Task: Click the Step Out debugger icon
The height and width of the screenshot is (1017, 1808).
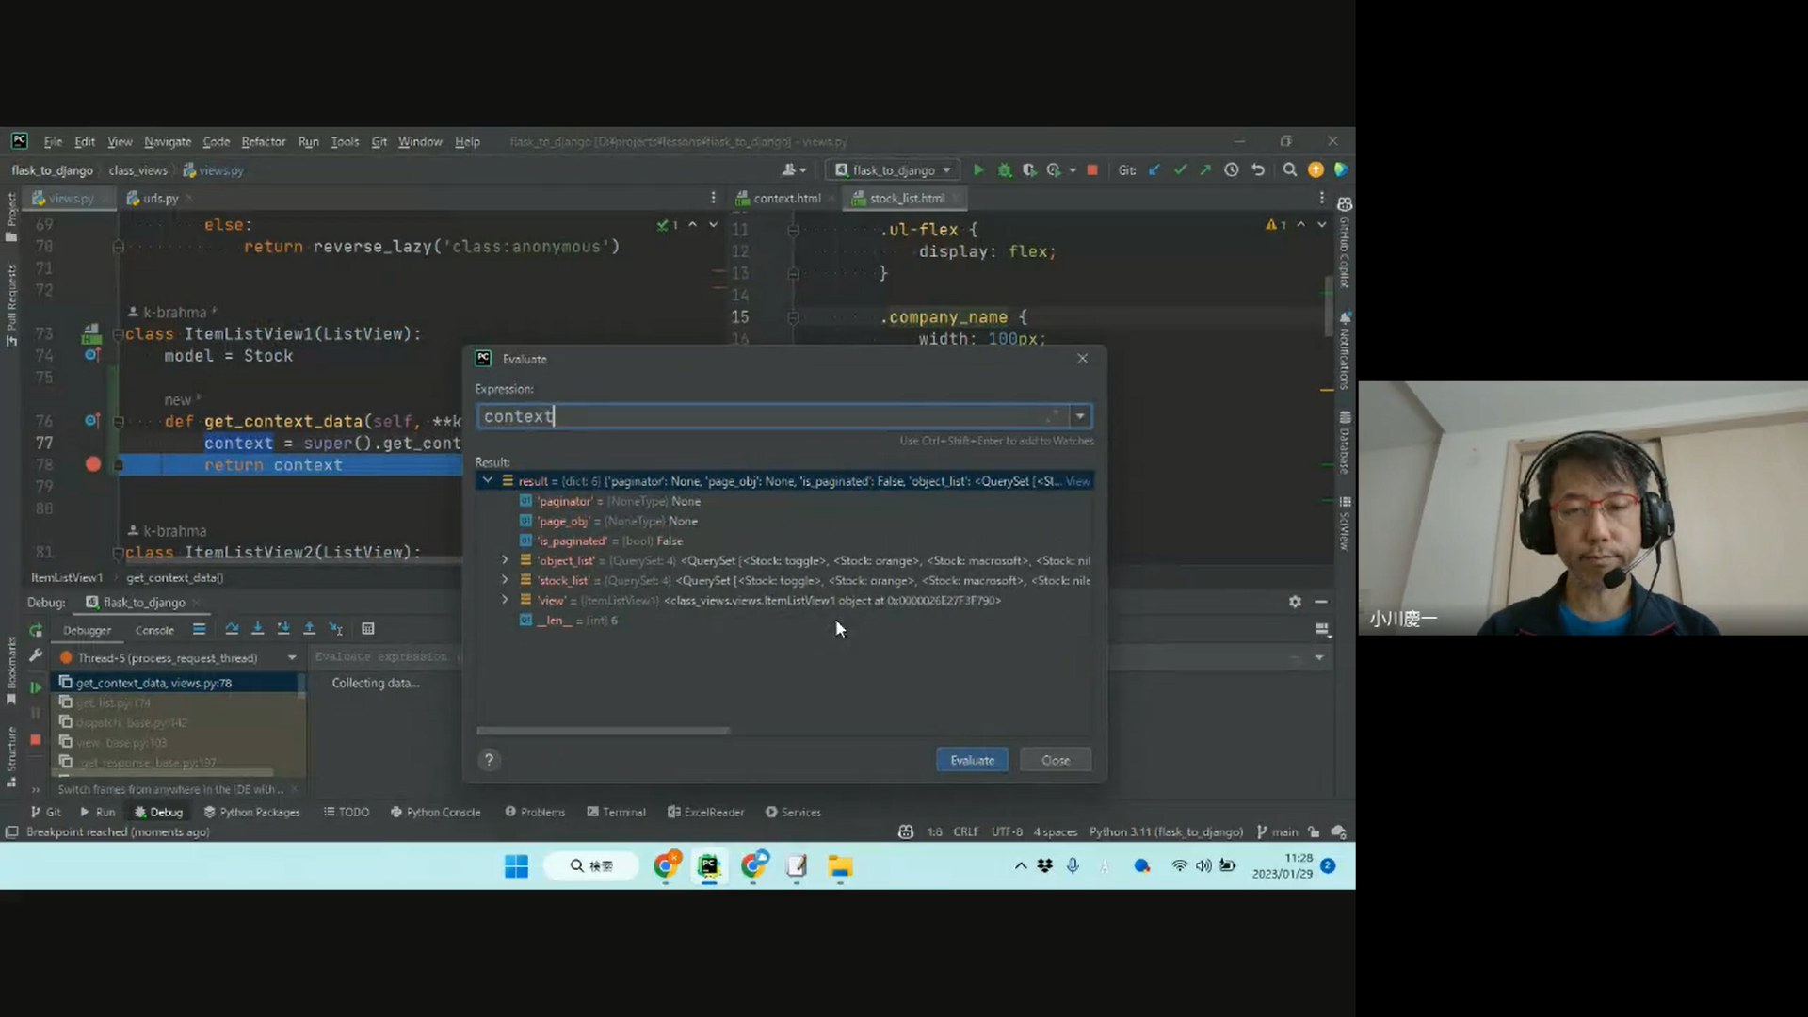Action: [309, 629]
